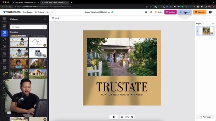Collapse the Videos panel with double chevron
Viewport: 216px width, 121px height.
45,19
